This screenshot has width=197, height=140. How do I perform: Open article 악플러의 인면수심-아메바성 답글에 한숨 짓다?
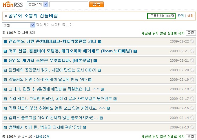click(x=48, y=80)
